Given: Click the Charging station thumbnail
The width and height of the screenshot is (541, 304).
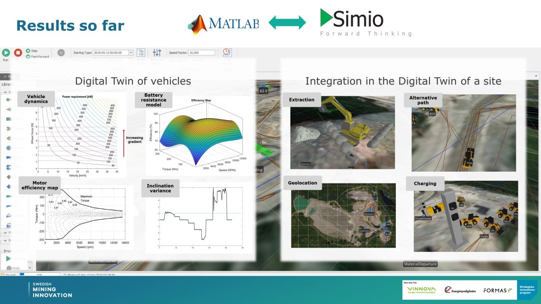Looking at the screenshot, I should [x=466, y=216].
